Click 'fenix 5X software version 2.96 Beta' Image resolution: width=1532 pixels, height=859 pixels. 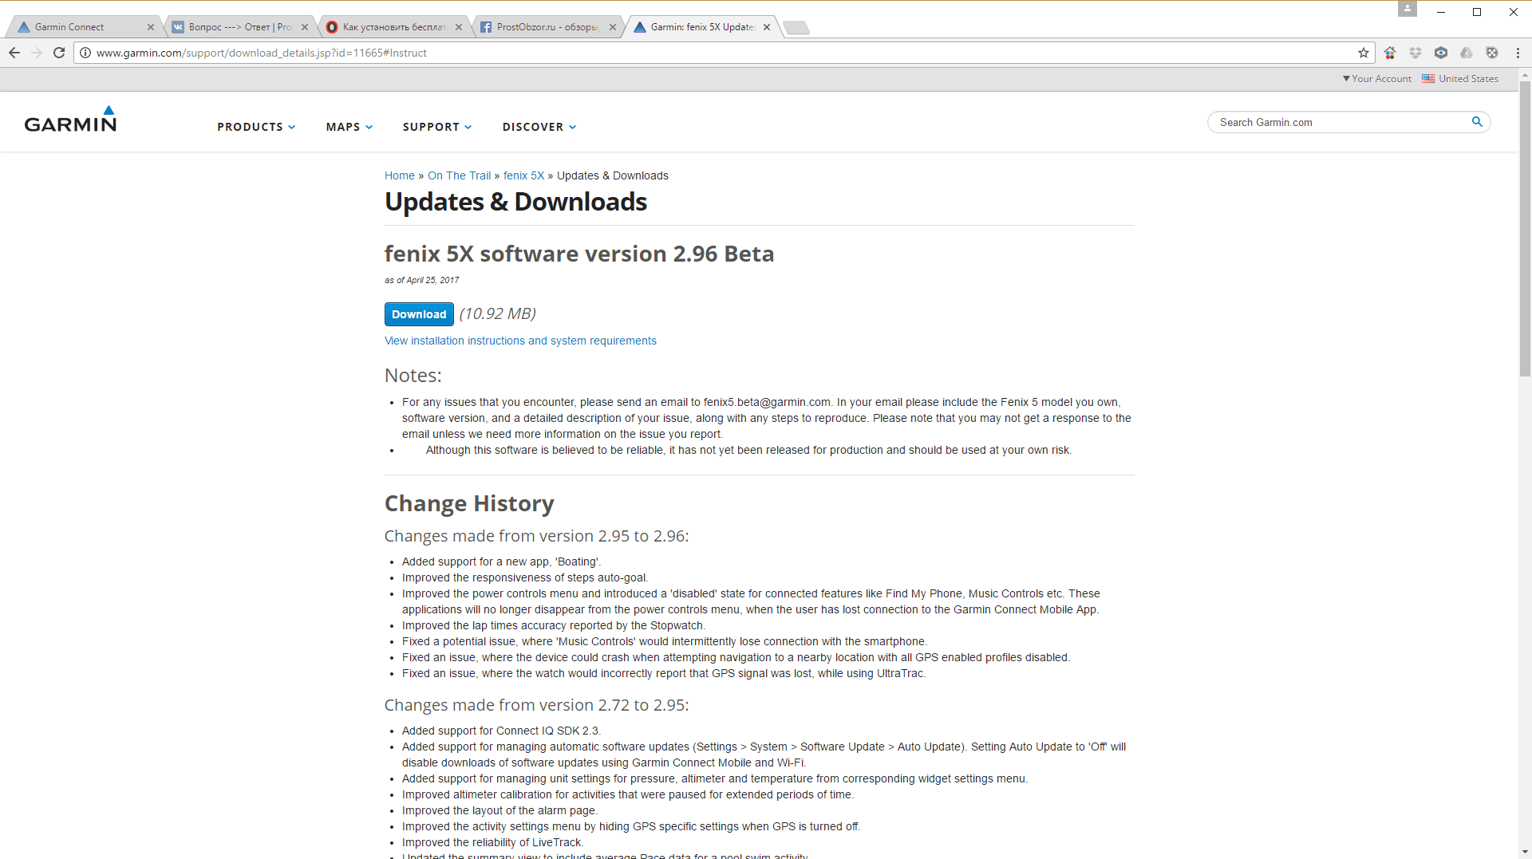579,254
